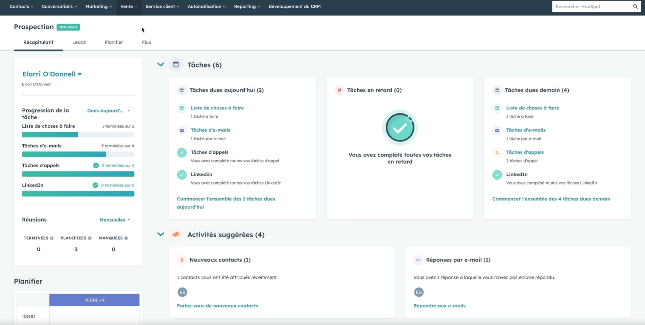The height and width of the screenshot is (325, 645).
Task: Click the Tâches section calendar icon
Action: pyautogui.click(x=176, y=65)
